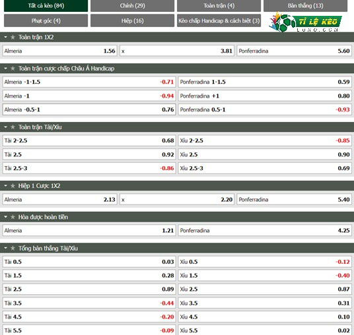Pick Tài 2.5 at 0.92
This screenshot has height=335, width=354.
tap(89, 154)
